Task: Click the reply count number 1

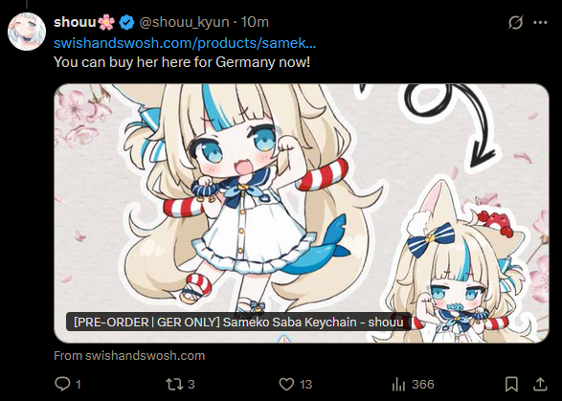Action: click(x=79, y=385)
